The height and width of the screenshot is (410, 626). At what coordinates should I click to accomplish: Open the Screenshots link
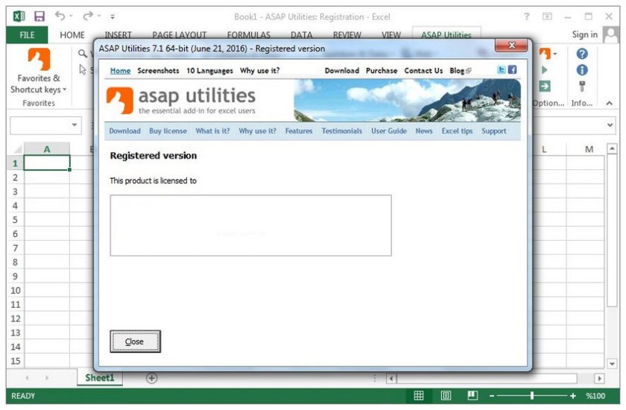pos(158,71)
